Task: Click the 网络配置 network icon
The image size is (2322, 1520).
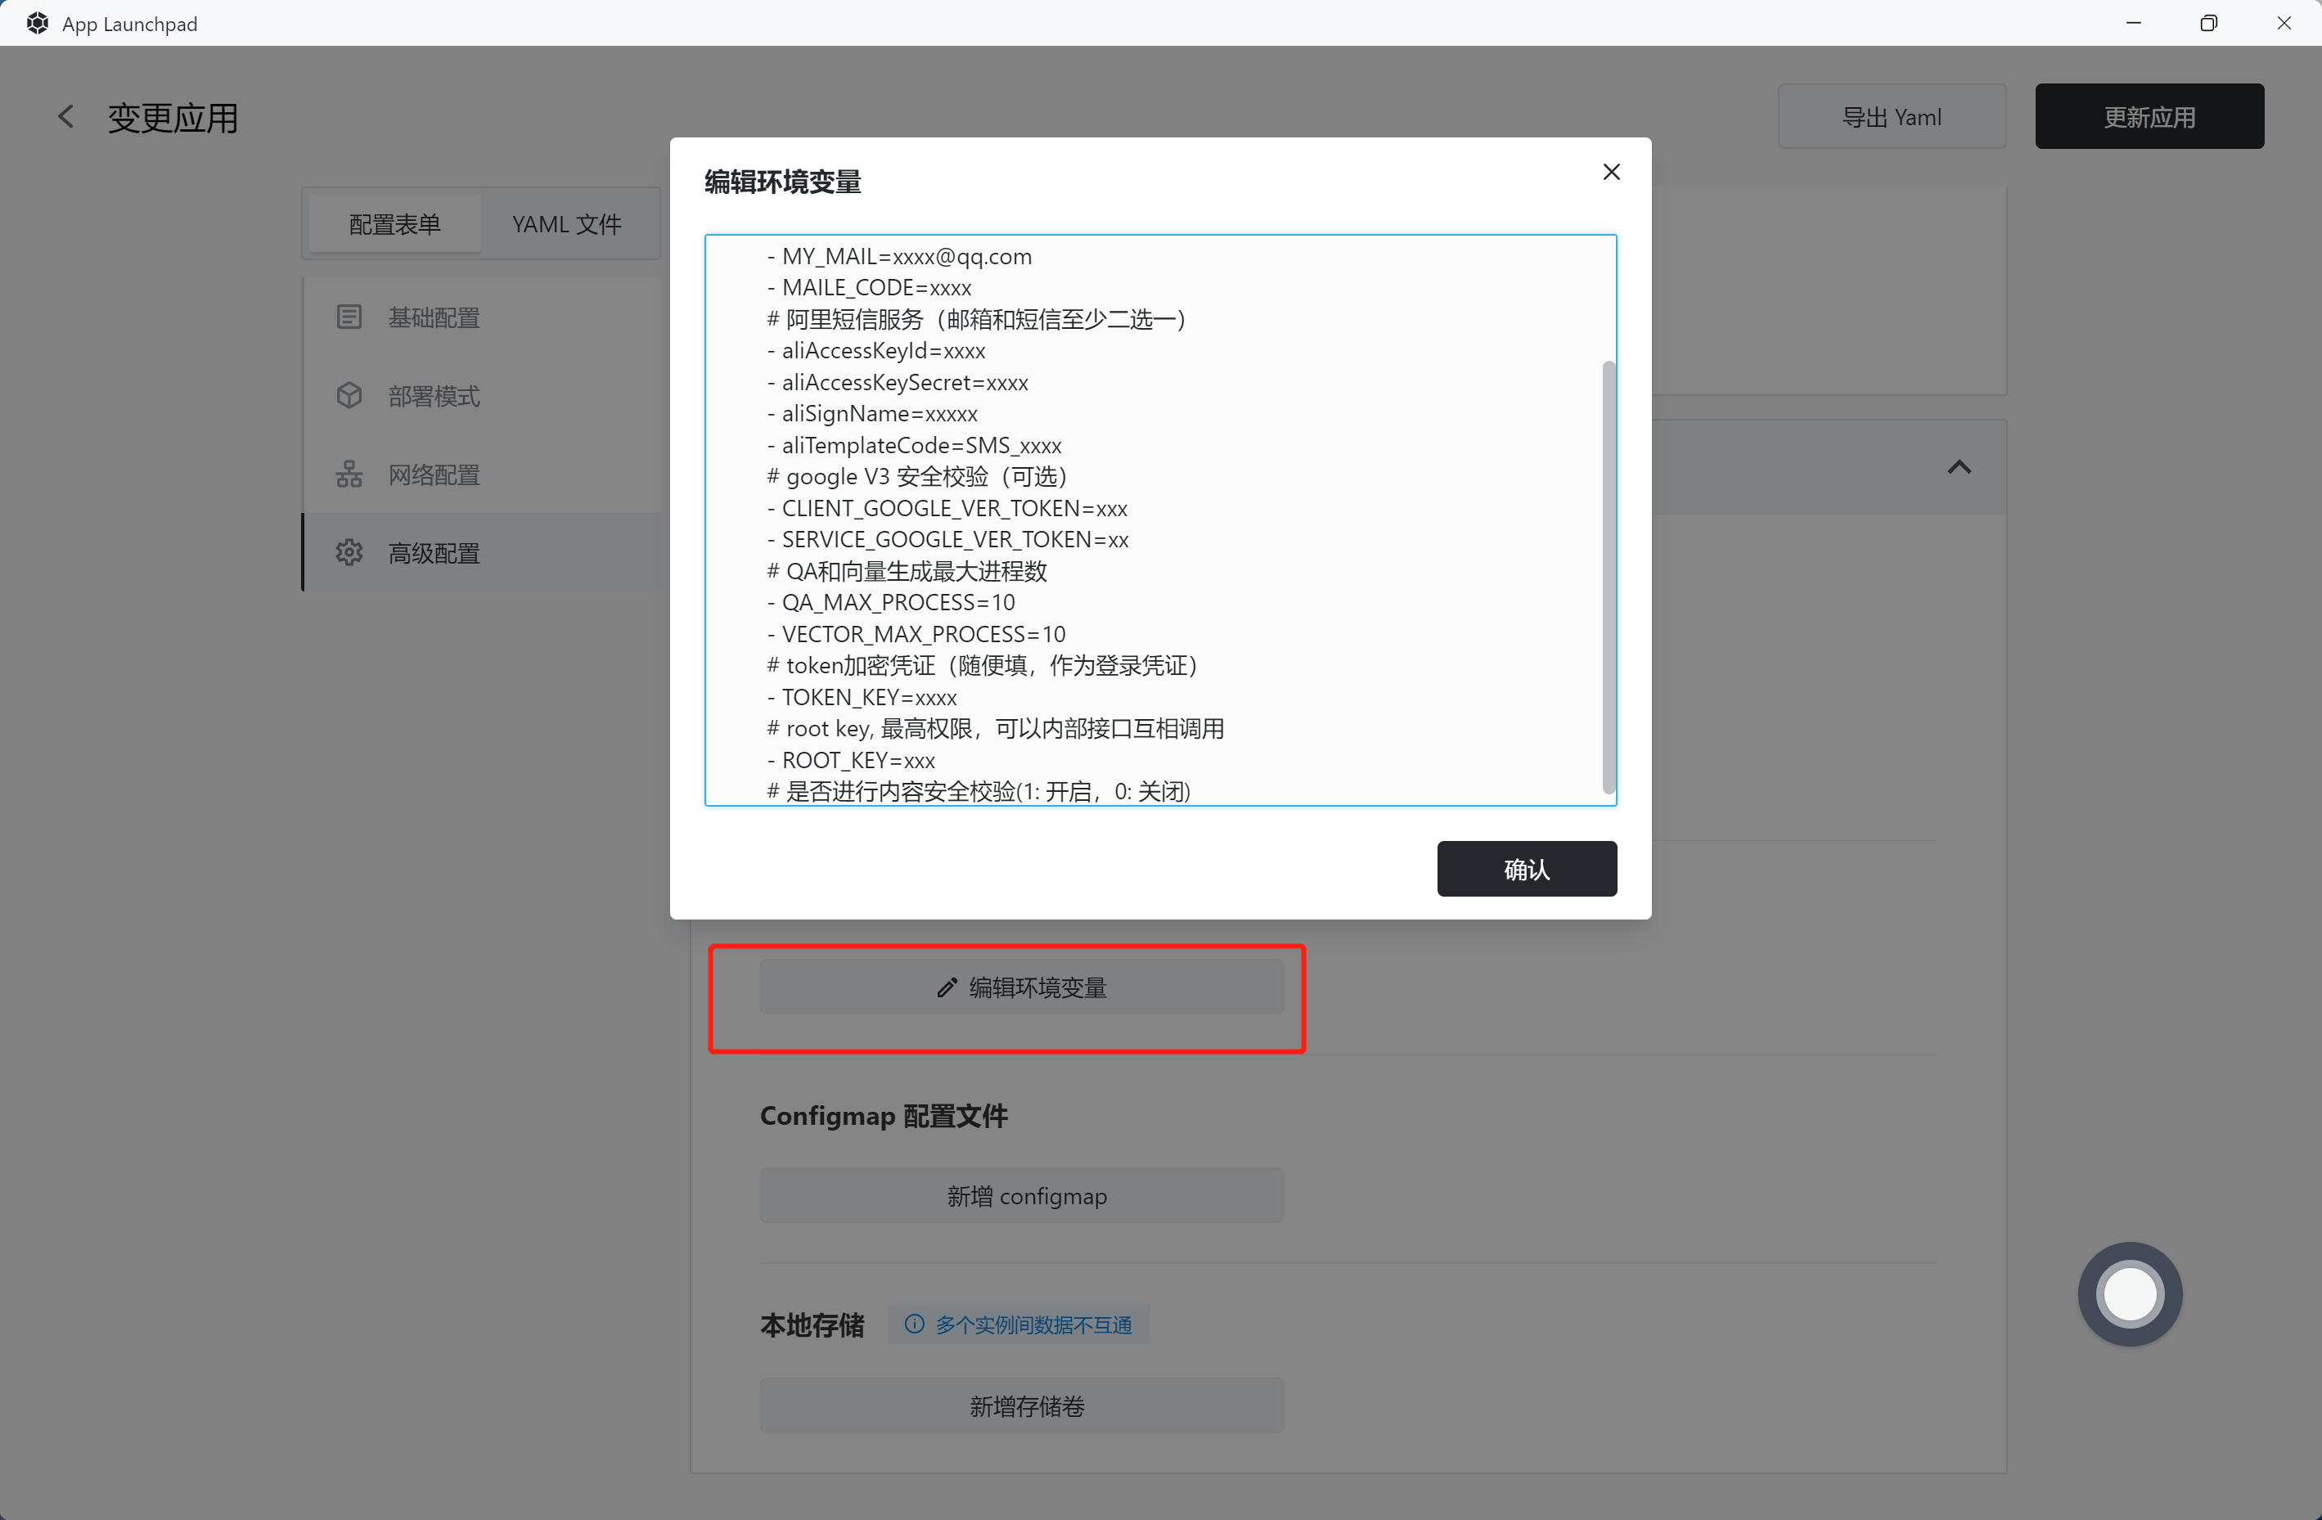Action: [x=349, y=474]
